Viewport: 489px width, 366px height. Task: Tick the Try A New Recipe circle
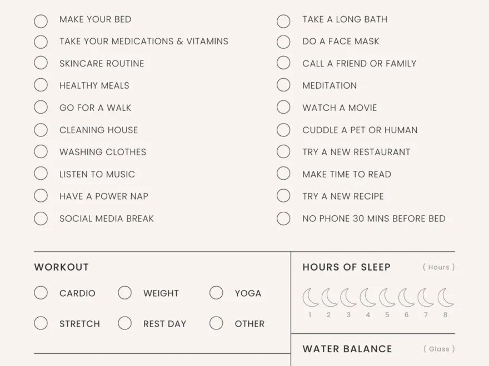click(283, 196)
